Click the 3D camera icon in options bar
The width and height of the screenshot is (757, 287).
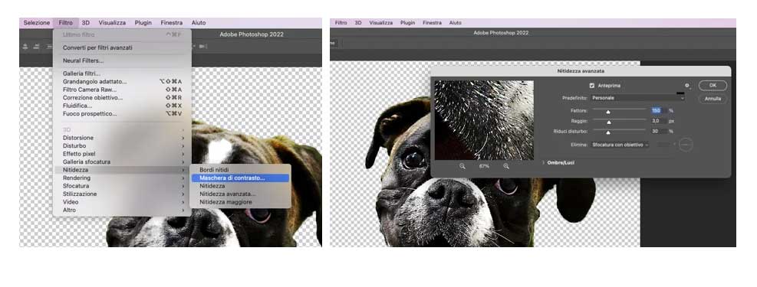202,46
